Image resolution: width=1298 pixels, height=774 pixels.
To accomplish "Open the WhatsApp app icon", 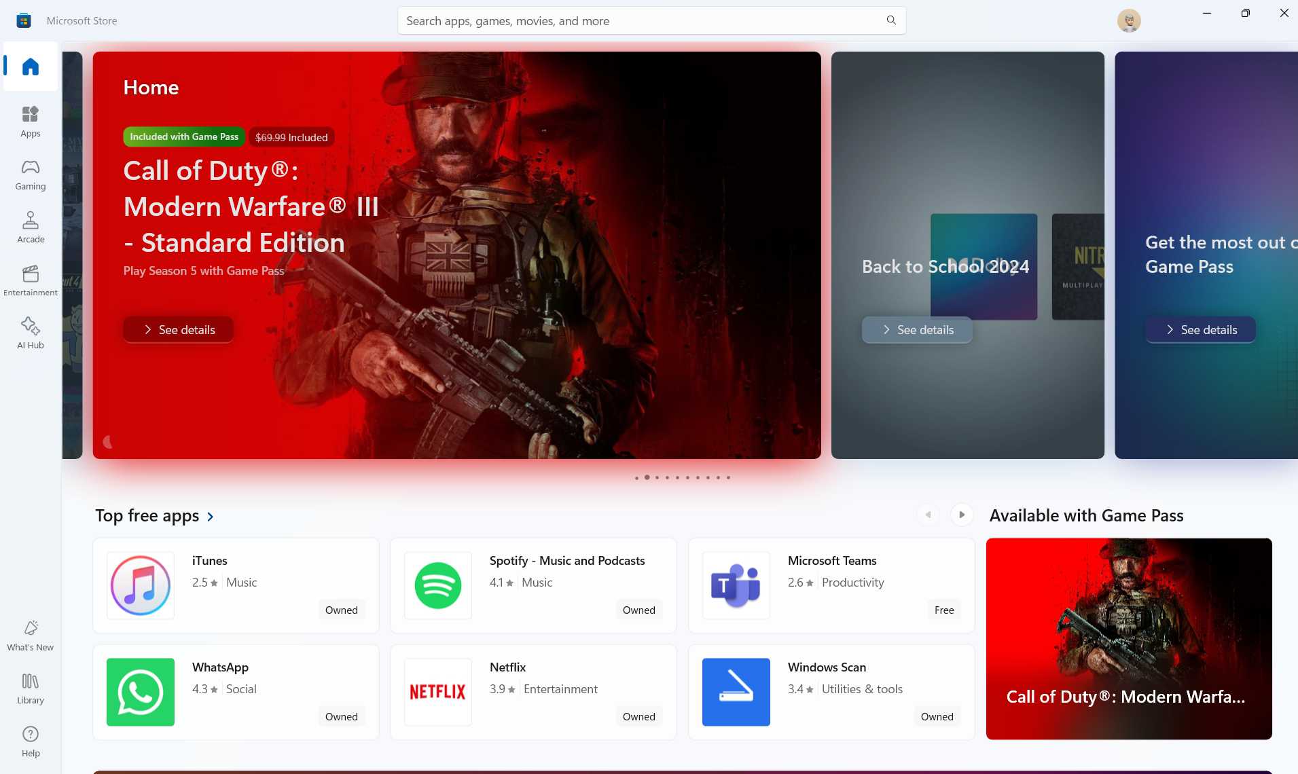I will click(141, 692).
